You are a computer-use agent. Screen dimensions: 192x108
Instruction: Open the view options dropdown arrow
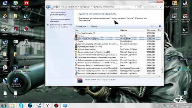point(155,26)
